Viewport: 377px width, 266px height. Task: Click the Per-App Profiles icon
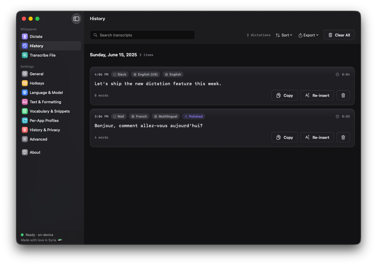tap(25, 120)
